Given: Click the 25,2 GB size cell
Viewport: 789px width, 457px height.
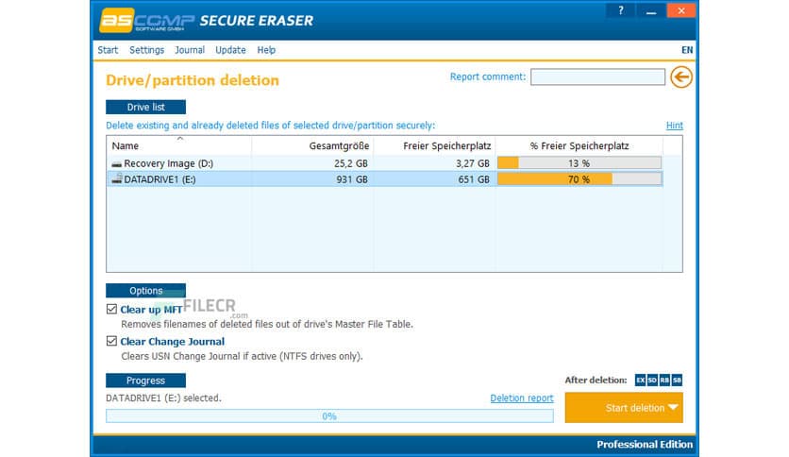Looking at the screenshot, I should 351,163.
